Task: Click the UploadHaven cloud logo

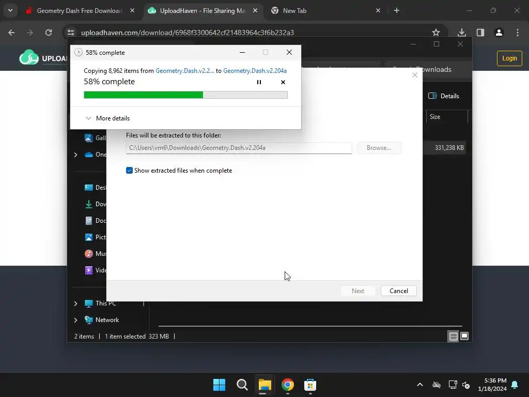Action: 29,57
